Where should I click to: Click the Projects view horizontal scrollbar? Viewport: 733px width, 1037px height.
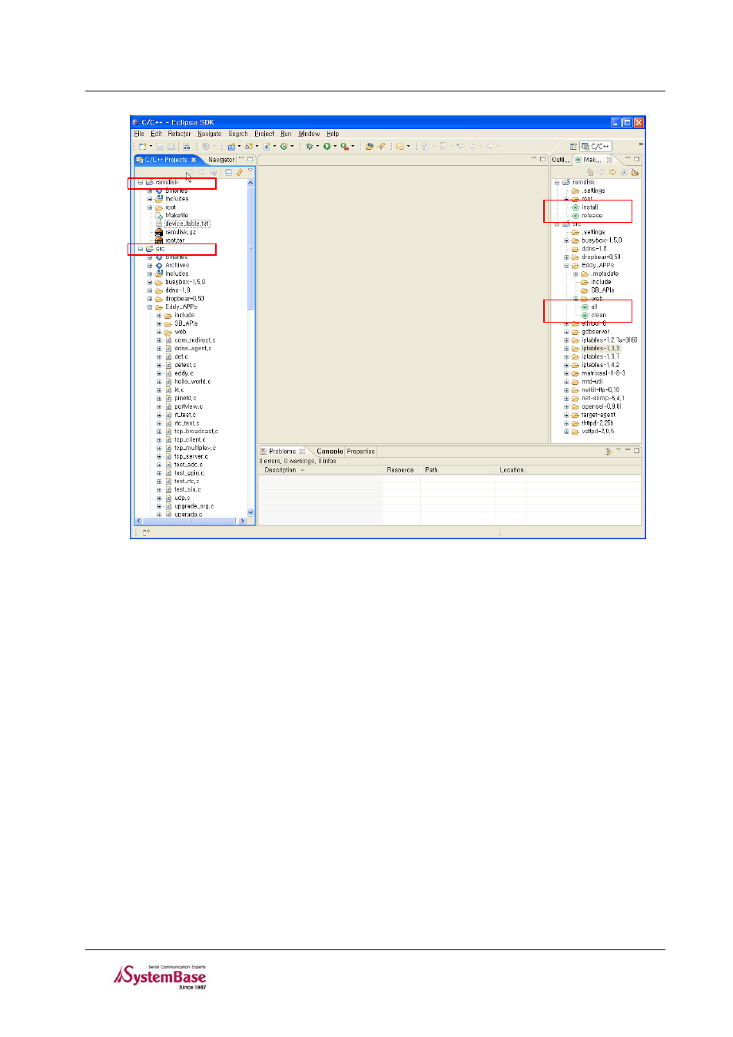pos(188,521)
